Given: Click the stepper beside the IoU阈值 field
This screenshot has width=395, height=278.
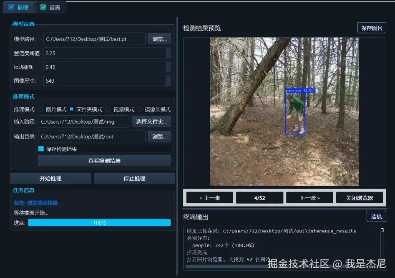Looking at the screenshot, I should [169, 67].
